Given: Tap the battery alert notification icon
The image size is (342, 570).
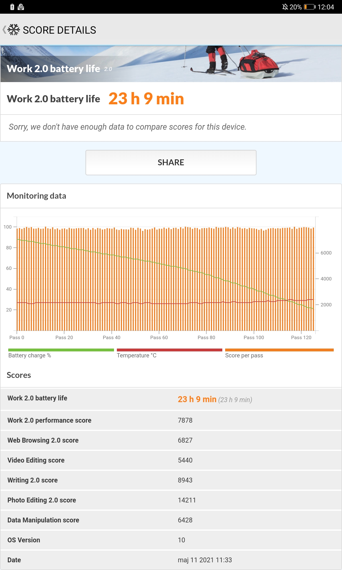Looking at the screenshot, I should point(12,7).
